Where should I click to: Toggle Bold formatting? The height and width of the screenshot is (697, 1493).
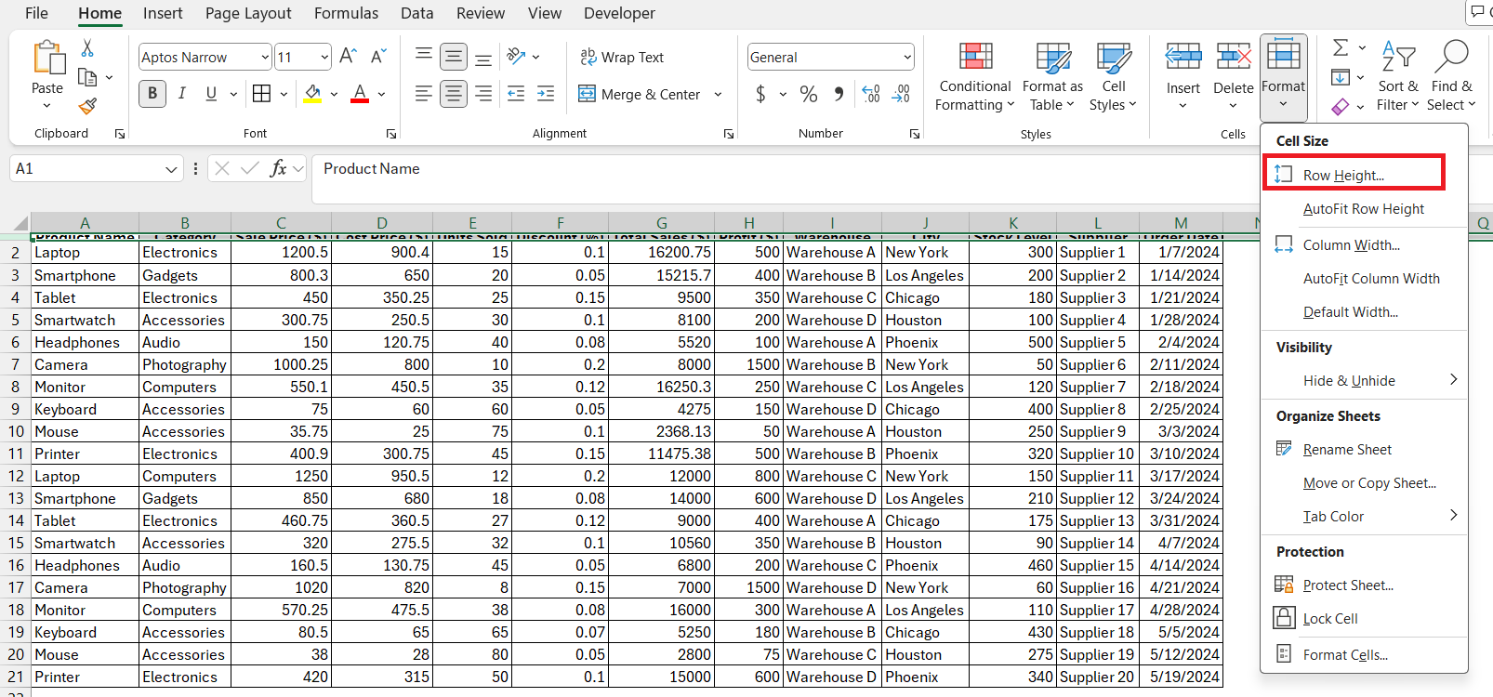pyautogui.click(x=152, y=94)
